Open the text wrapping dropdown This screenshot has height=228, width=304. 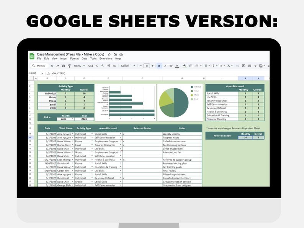point(222,66)
